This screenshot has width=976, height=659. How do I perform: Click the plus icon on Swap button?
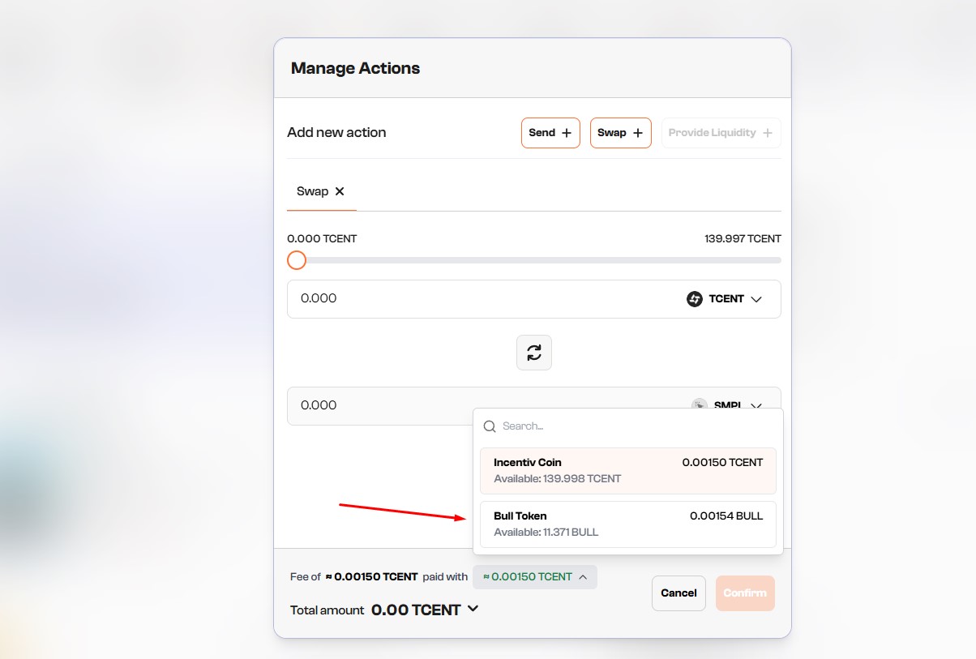638,133
